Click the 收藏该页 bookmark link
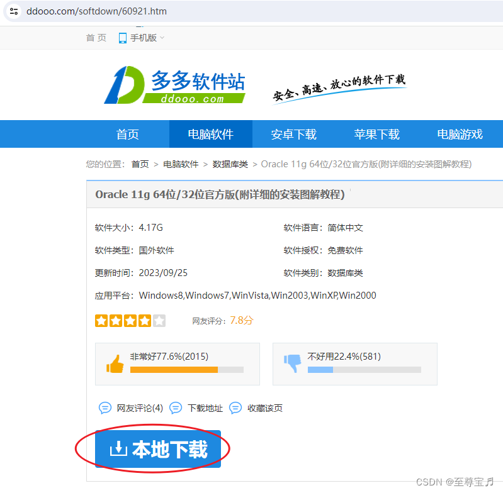This screenshot has height=493, width=503. 265,408
